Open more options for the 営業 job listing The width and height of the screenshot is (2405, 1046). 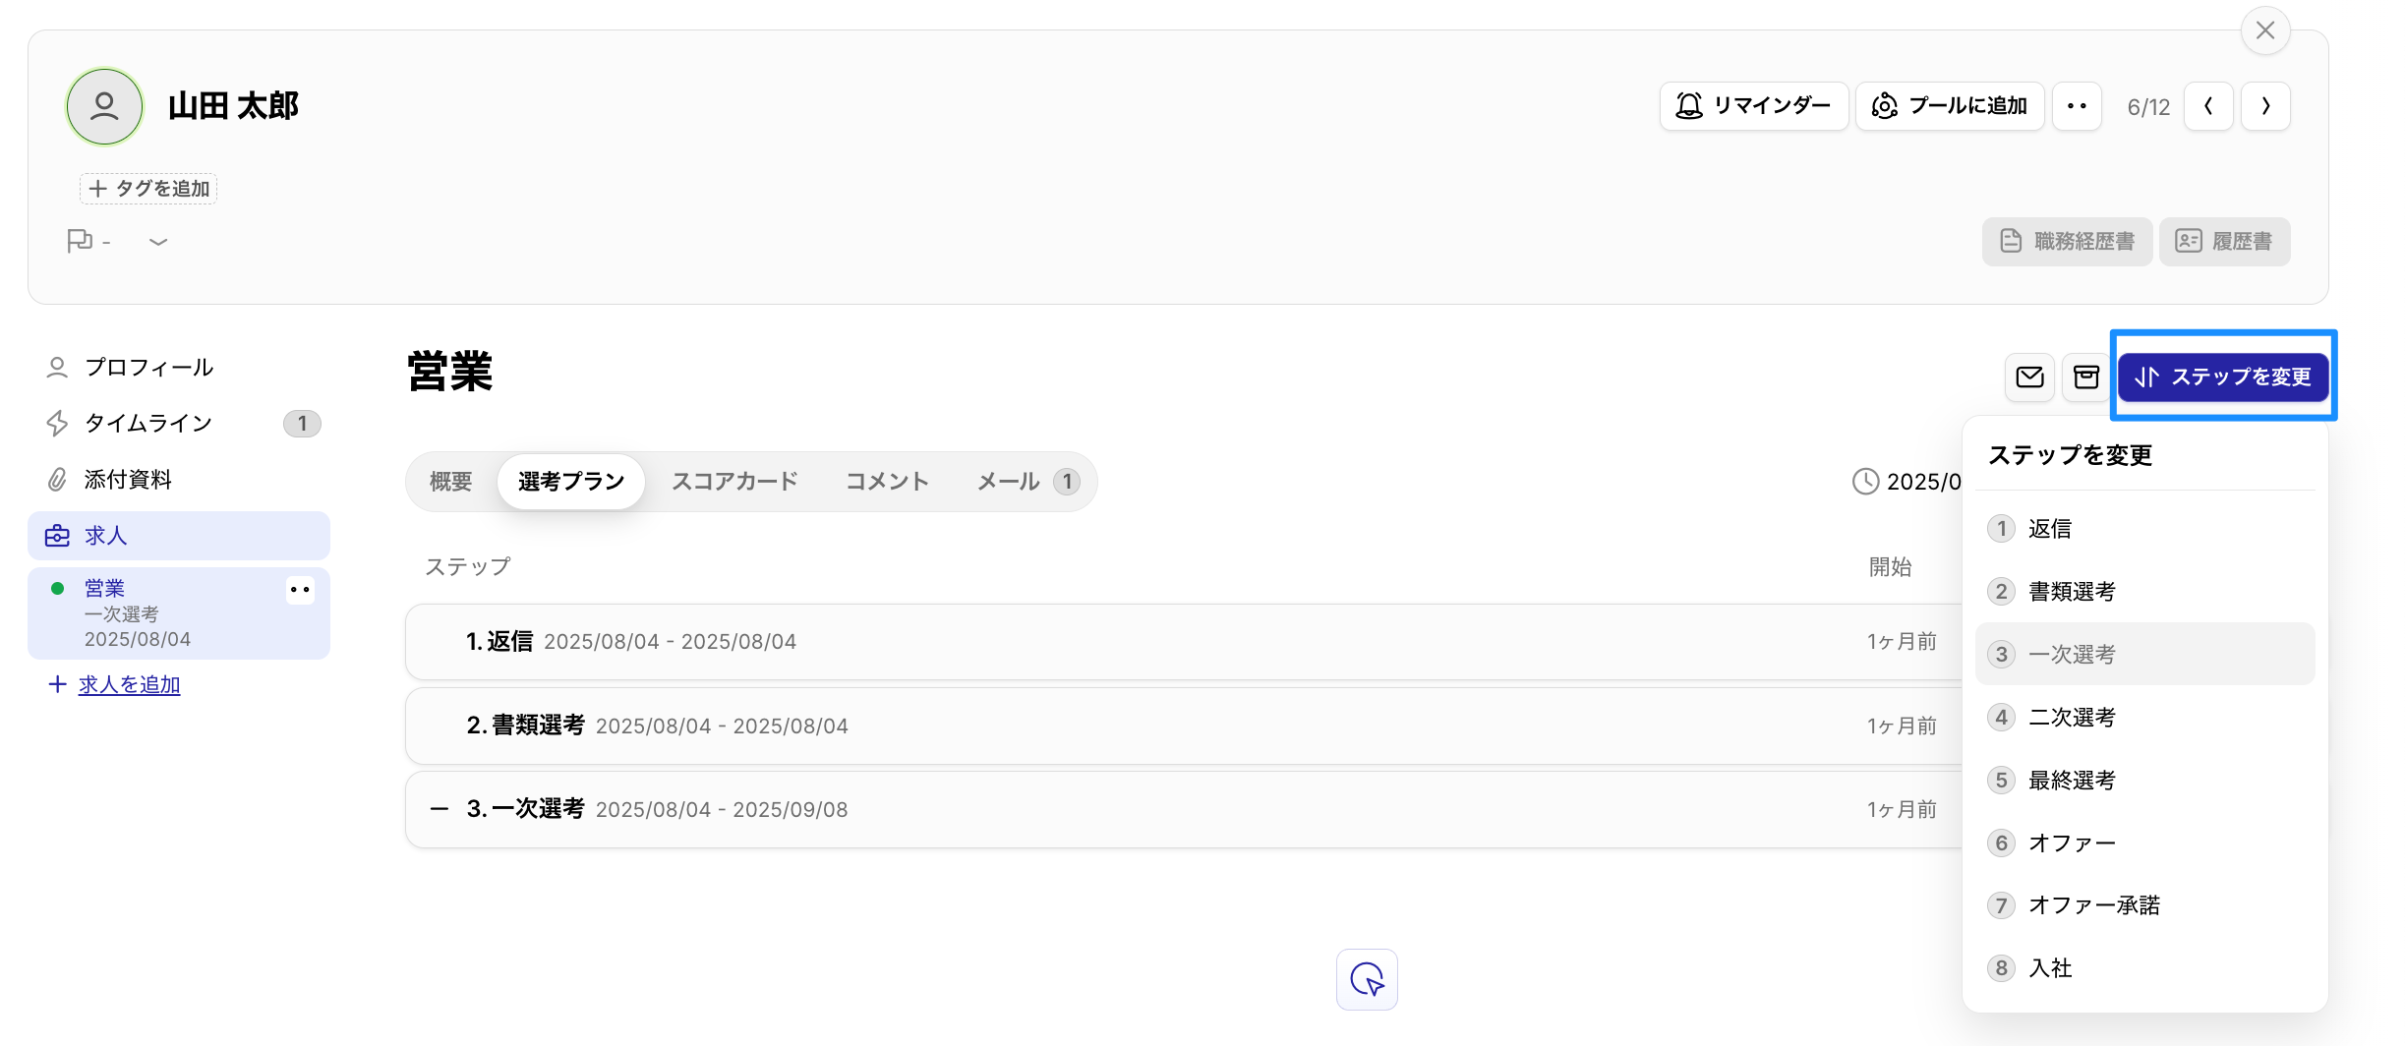(x=299, y=590)
